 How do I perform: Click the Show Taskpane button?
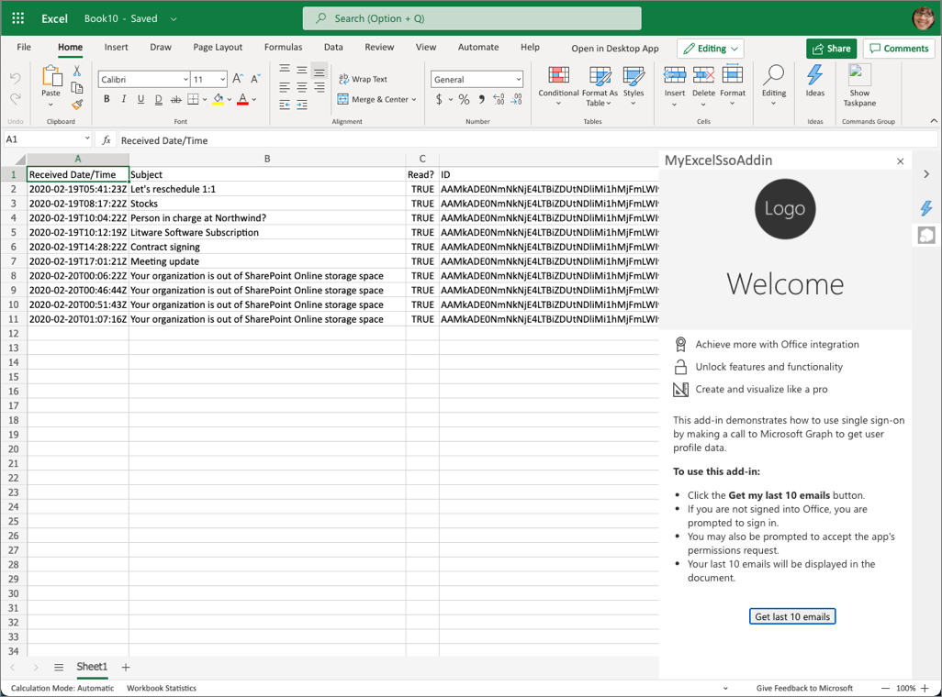(x=859, y=85)
